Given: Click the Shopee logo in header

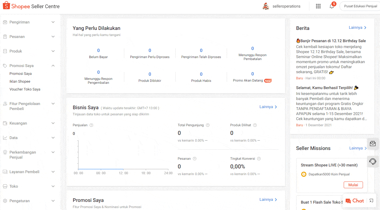Looking at the screenshot, I should [x=31, y=6].
